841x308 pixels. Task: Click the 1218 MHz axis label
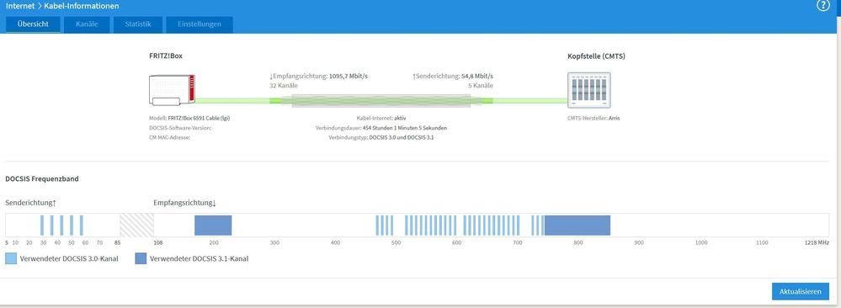point(817,243)
